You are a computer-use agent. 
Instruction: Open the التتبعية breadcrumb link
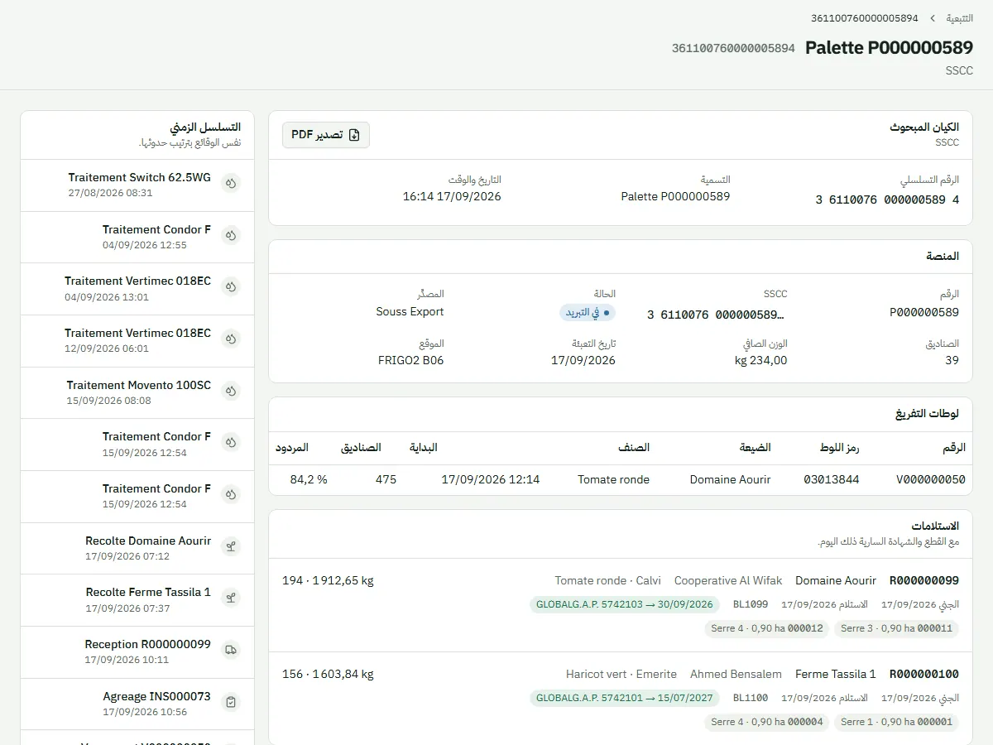click(960, 18)
